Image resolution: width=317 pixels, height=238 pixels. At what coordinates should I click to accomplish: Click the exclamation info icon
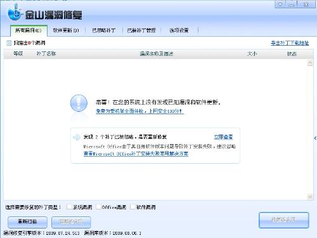pyautogui.click(x=79, y=103)
